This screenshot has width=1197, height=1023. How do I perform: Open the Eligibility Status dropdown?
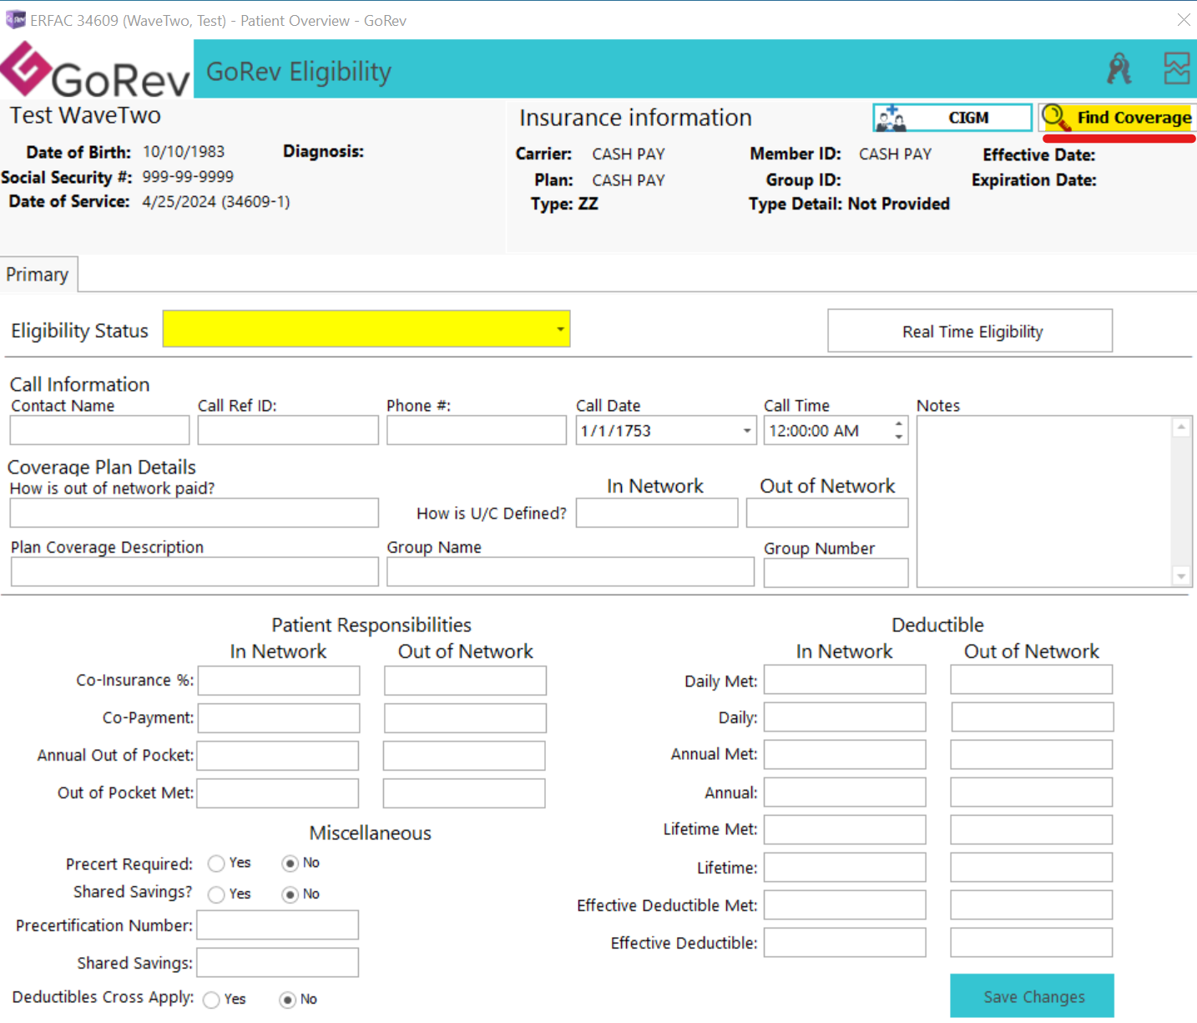coord(560,329)
